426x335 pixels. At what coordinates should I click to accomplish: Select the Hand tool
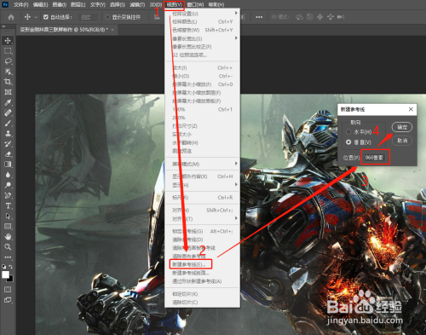pos(8,237)
